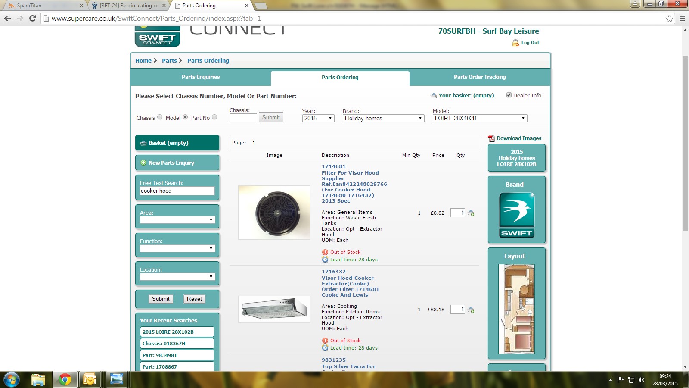Click the Chassis Submit button

click(x=271, y=117)
